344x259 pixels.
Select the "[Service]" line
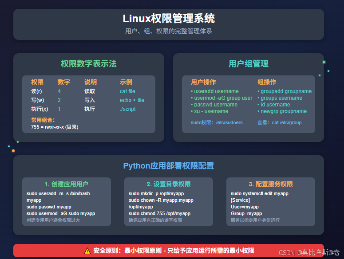(x=240, y=200)
